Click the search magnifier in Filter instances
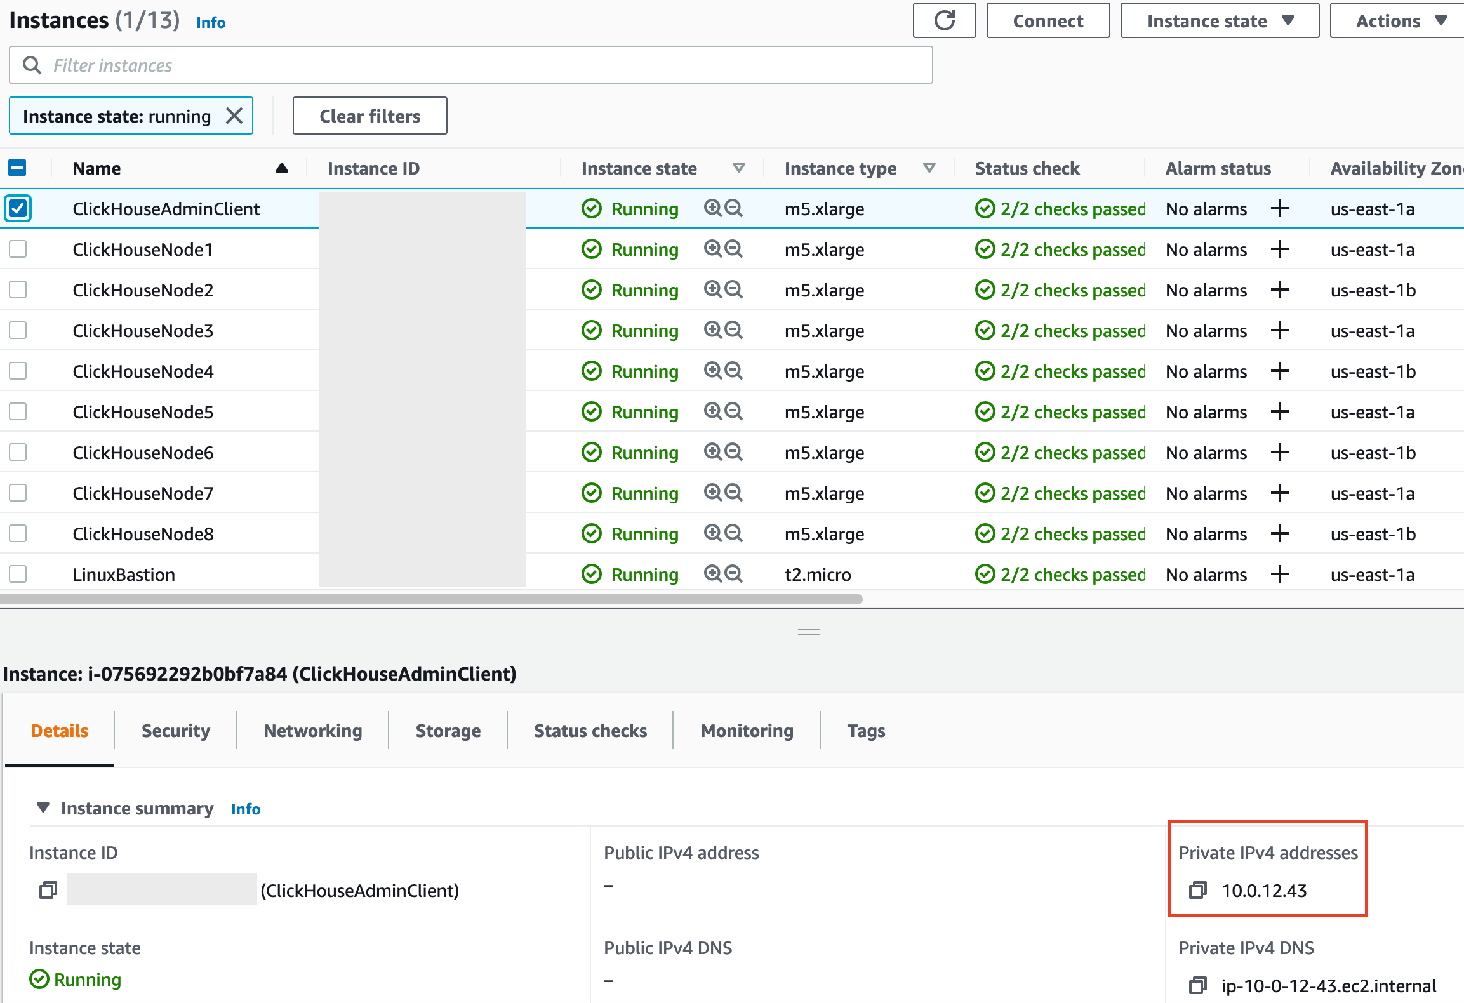The height and width of the screenshot is (1003, 1464). 32,65
